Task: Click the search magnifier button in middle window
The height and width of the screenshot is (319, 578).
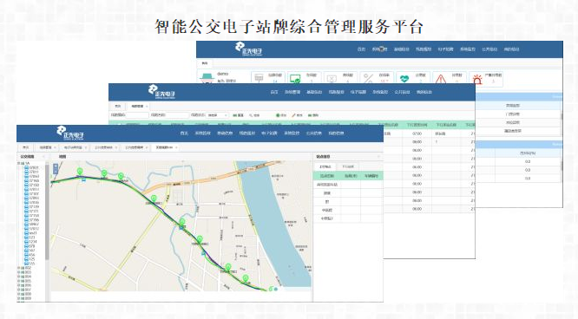Action: (254, 115)
